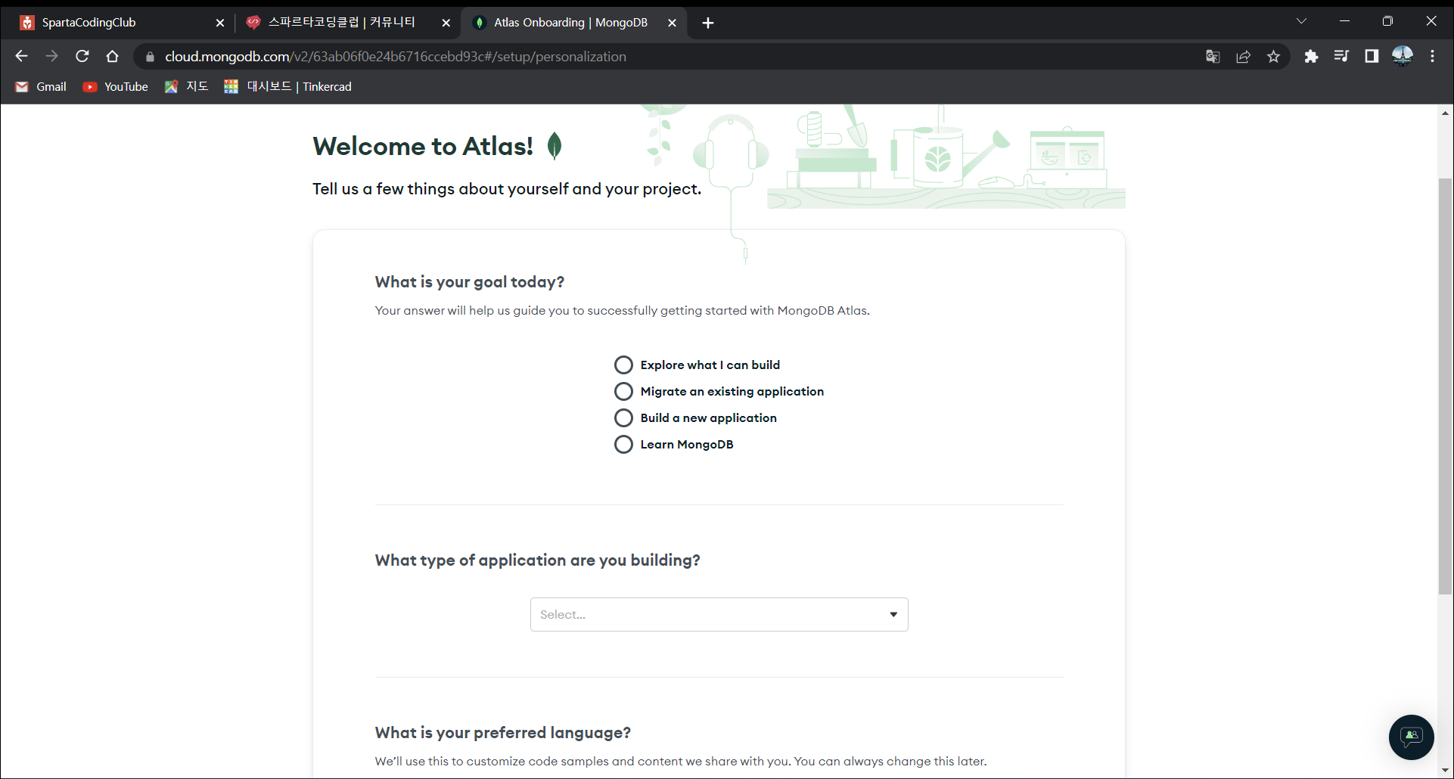The width and height of the screenshot is (1454, 779).
Task: Choose the 'Learn MongoDB' option
Action: tap(623, 445)
